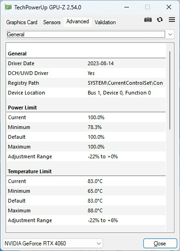Close the window with the X button

point(169,7)
